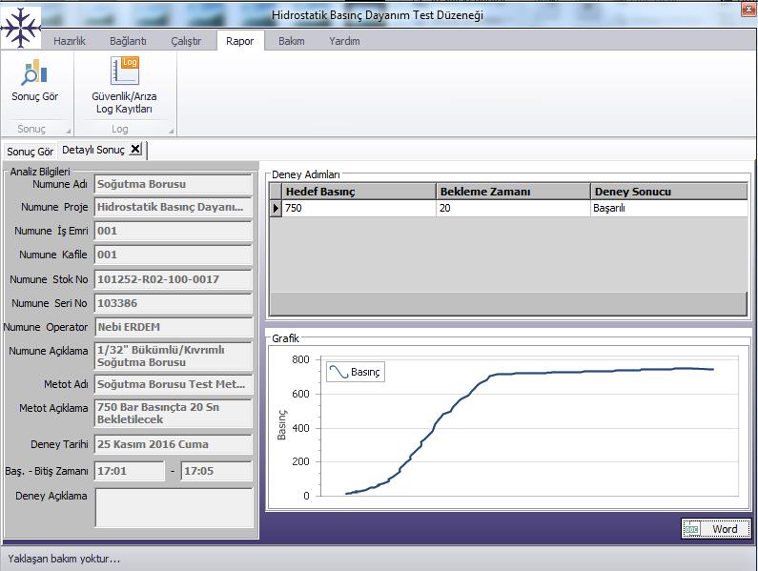Select the 750 Hedef Basınç cell

pos(359,209)
